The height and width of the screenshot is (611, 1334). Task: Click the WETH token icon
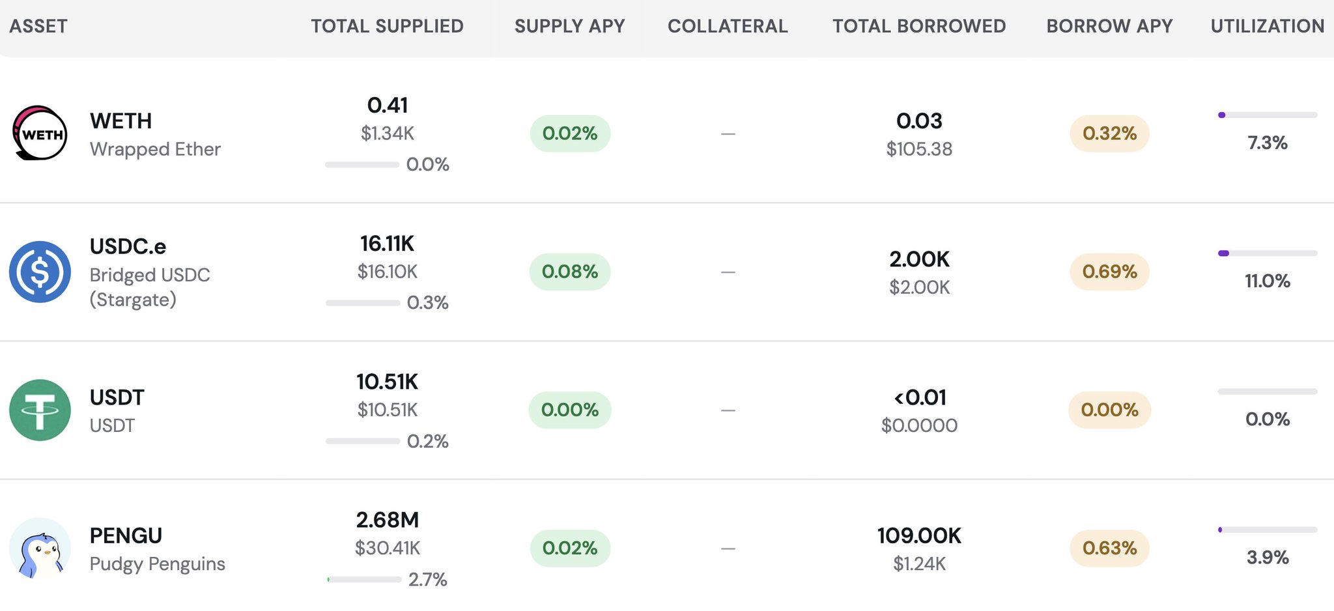(x=40, y=133)
